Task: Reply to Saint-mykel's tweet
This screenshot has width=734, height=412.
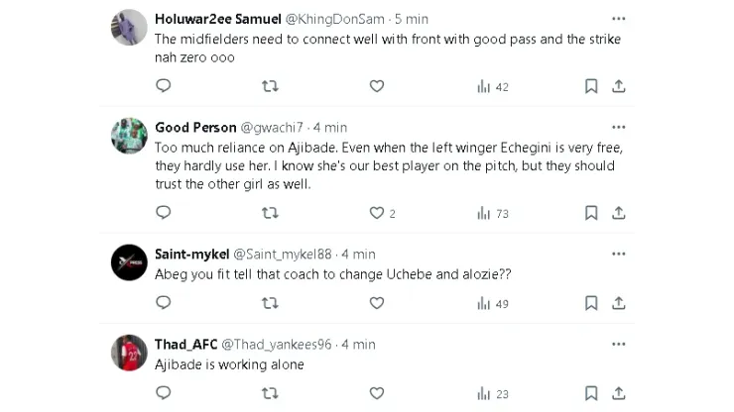Action: (x=164, y=303)
